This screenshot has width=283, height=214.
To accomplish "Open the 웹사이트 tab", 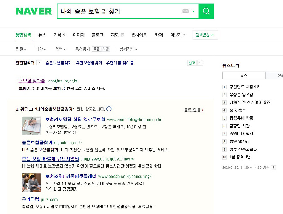I will click(139, 35).
